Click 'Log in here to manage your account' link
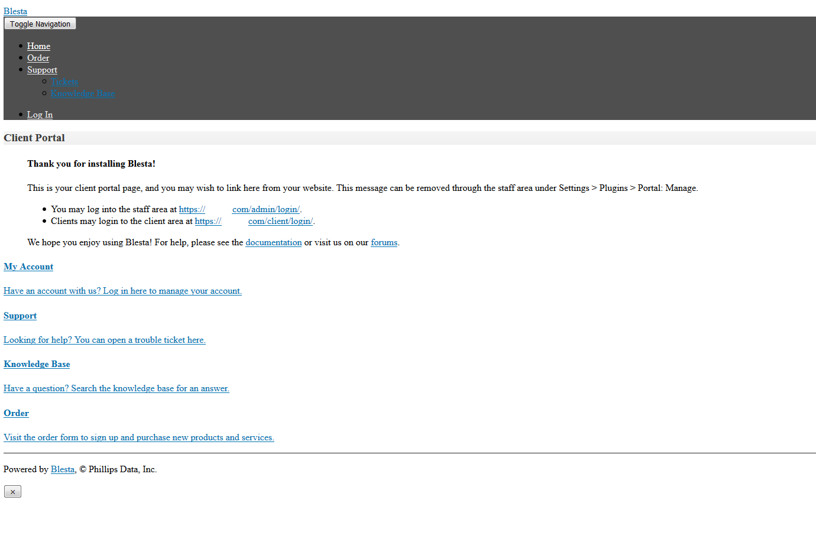 (123, 291)
